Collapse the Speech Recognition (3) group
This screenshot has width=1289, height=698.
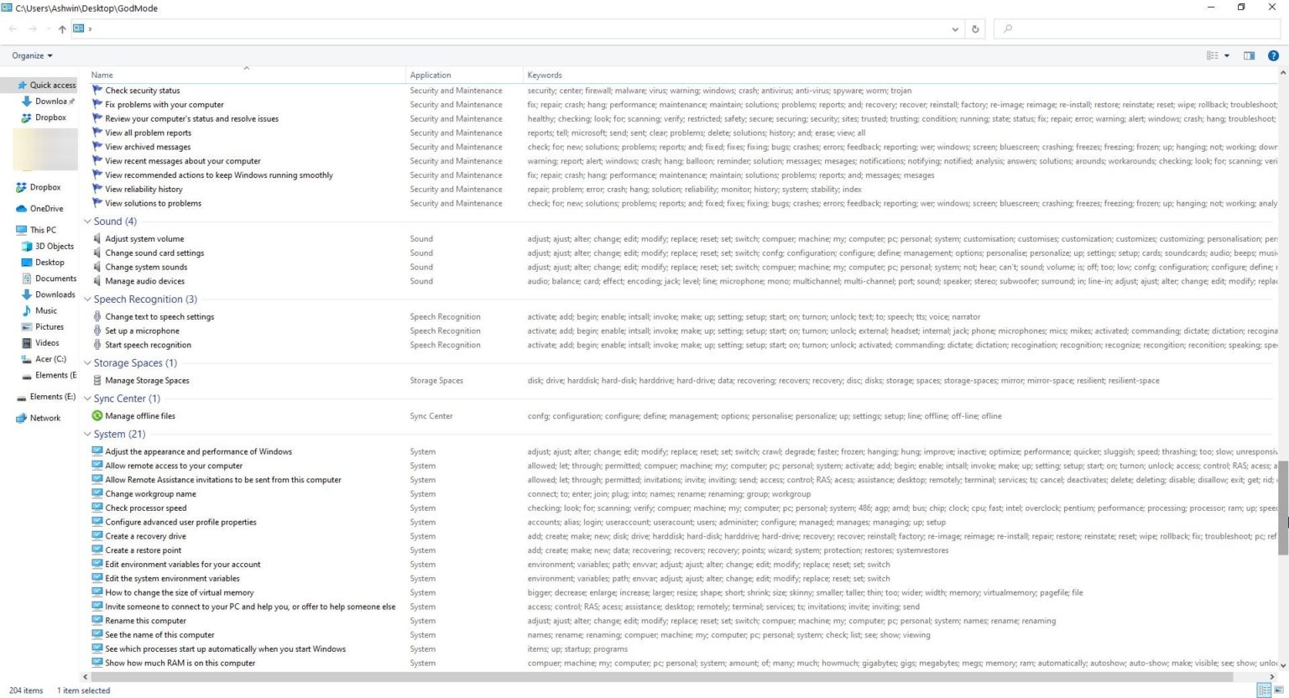point(87,300)
